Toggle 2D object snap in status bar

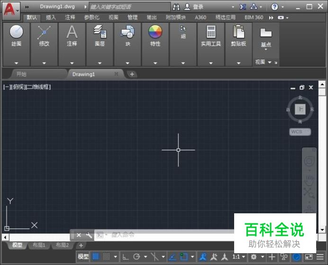click(183, 257)
